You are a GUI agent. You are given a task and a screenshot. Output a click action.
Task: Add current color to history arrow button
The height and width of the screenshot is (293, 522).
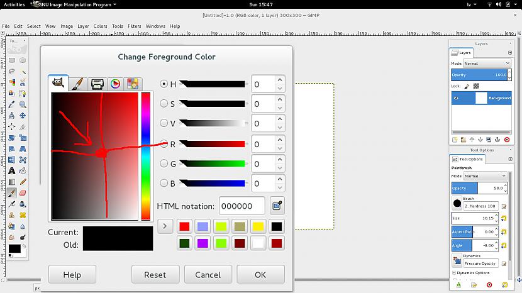tap(165, 226)
